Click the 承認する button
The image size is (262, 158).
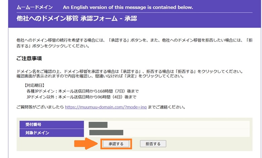[x=116, y=144]
